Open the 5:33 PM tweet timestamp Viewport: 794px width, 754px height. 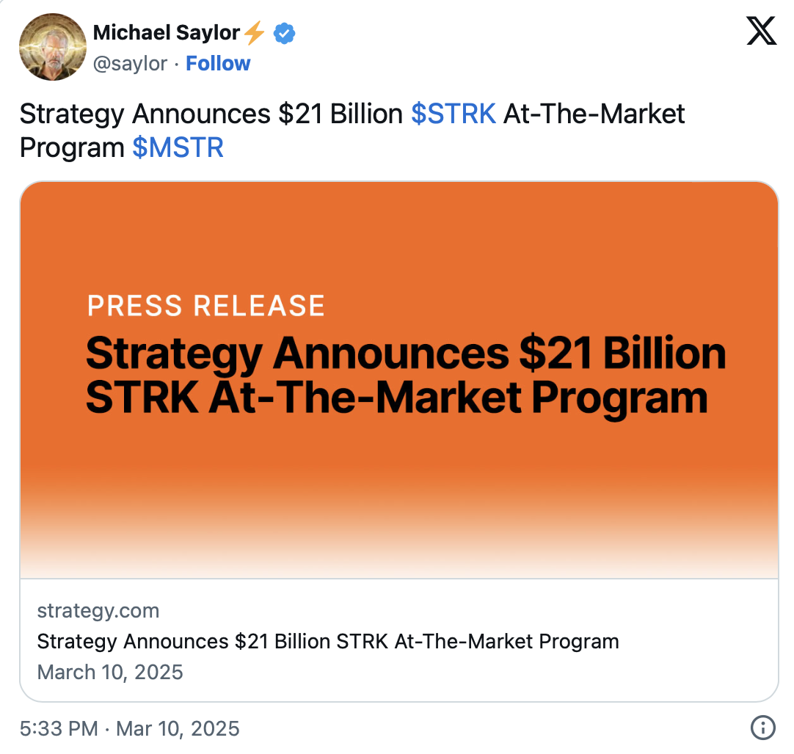point(59,728)
